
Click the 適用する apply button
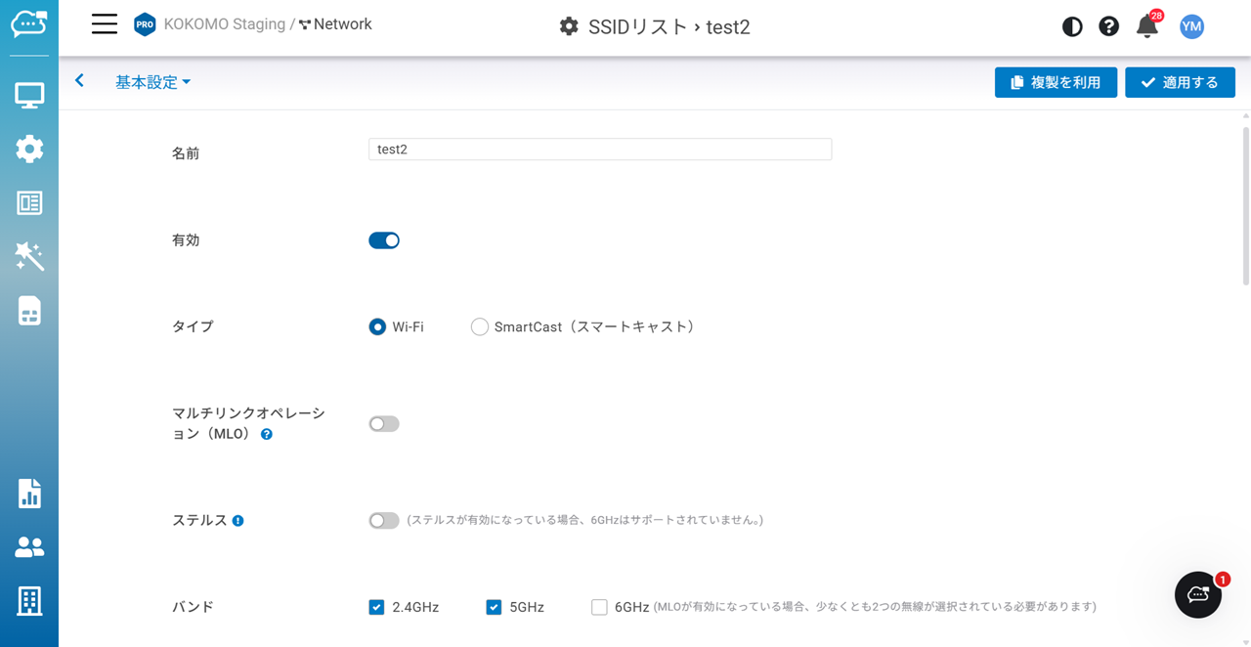[1180, 83]
